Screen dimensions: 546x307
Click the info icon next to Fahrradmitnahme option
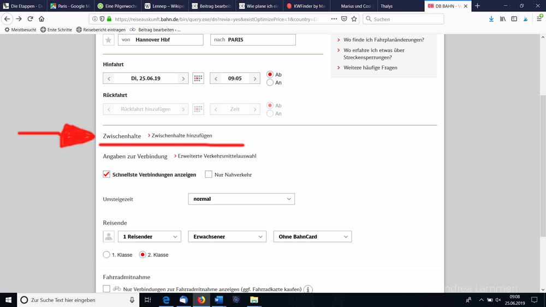point(308,290)
